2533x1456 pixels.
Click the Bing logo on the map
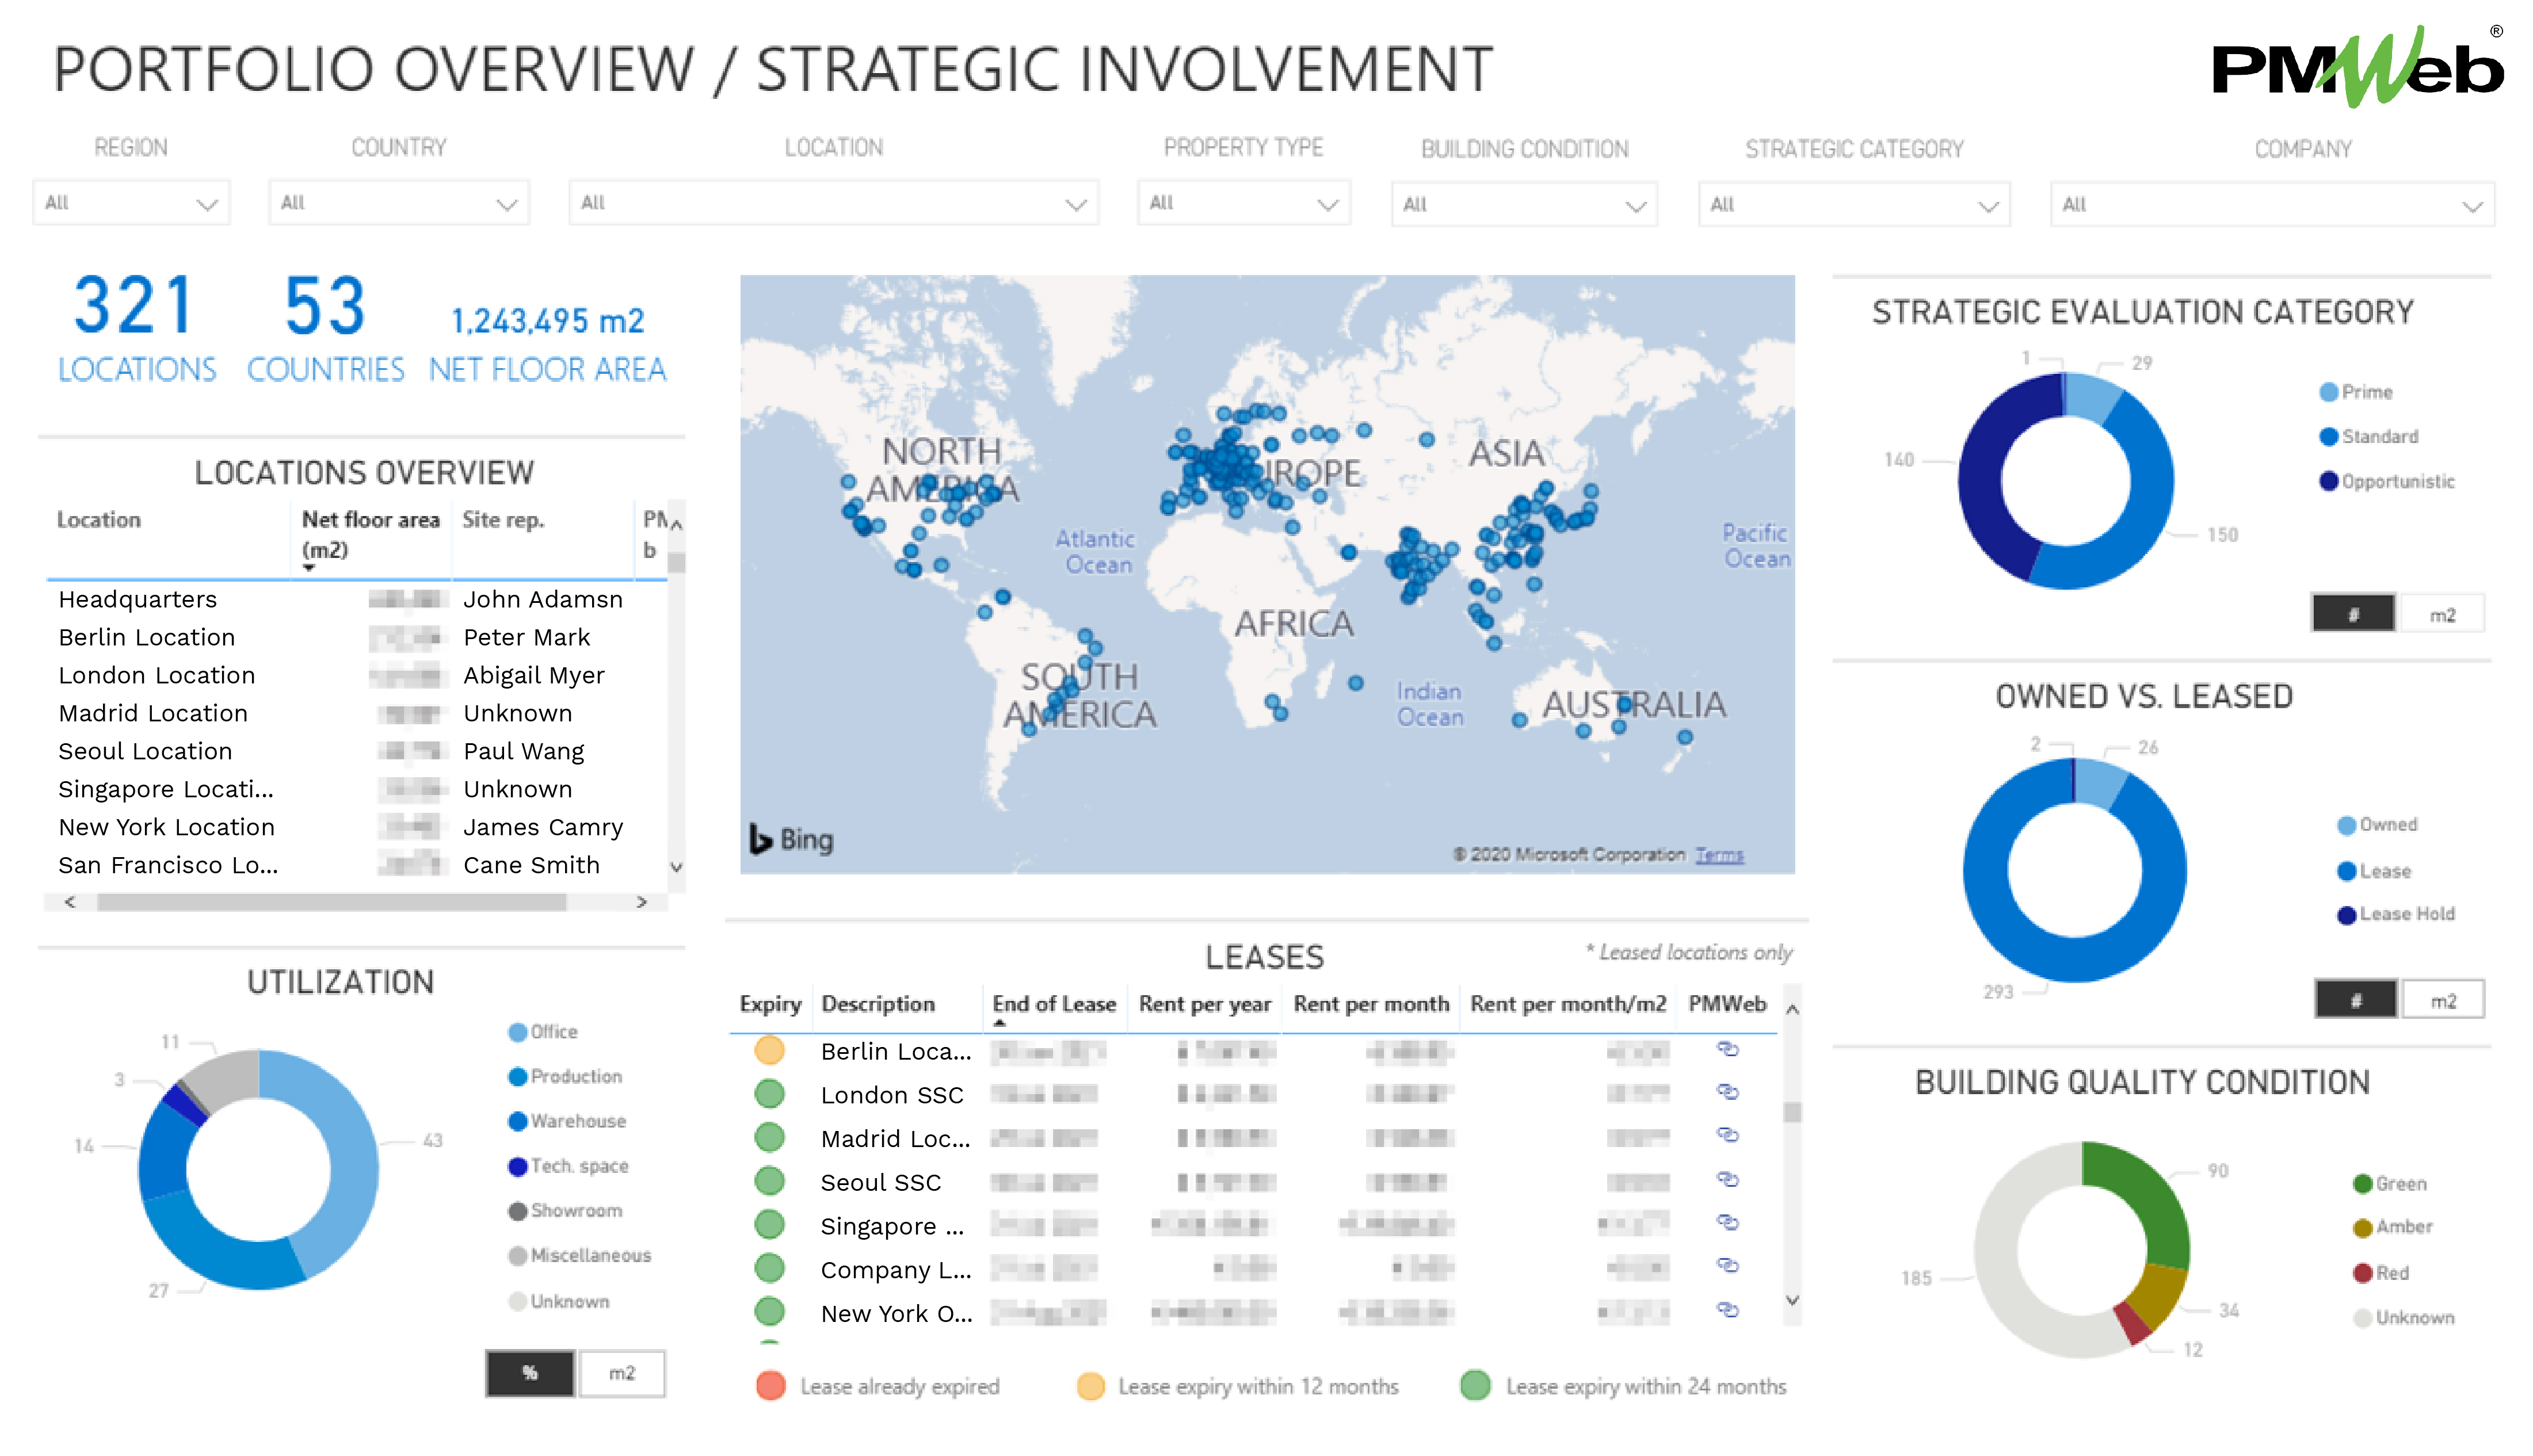pyautogui.click(x=790, y=840)
